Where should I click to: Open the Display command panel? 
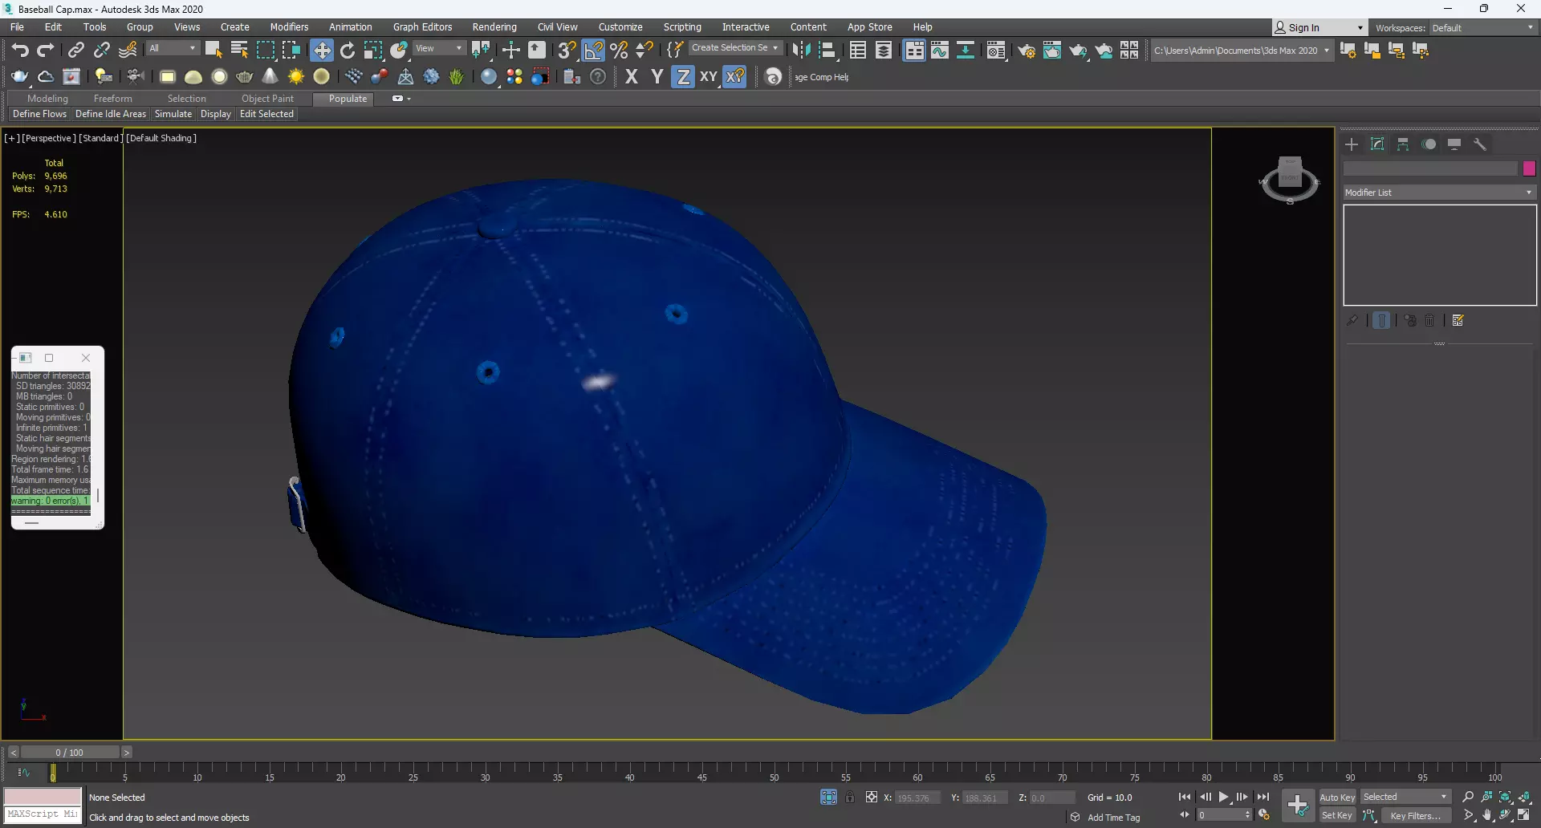coord(1454,144)
